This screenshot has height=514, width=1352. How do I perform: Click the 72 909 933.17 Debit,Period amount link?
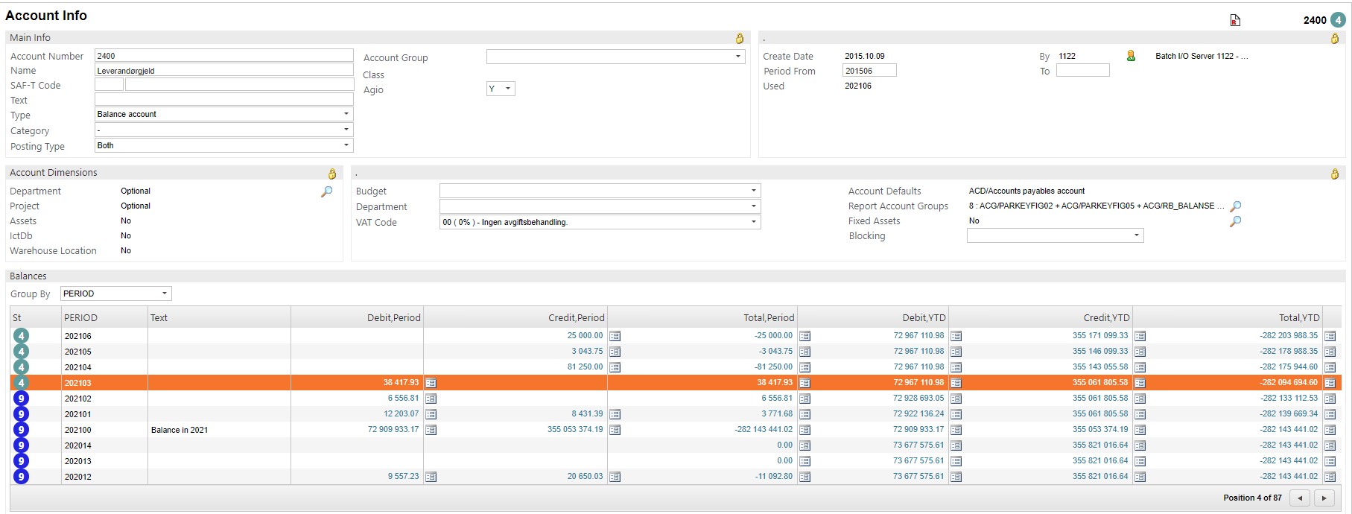point(393,430)
